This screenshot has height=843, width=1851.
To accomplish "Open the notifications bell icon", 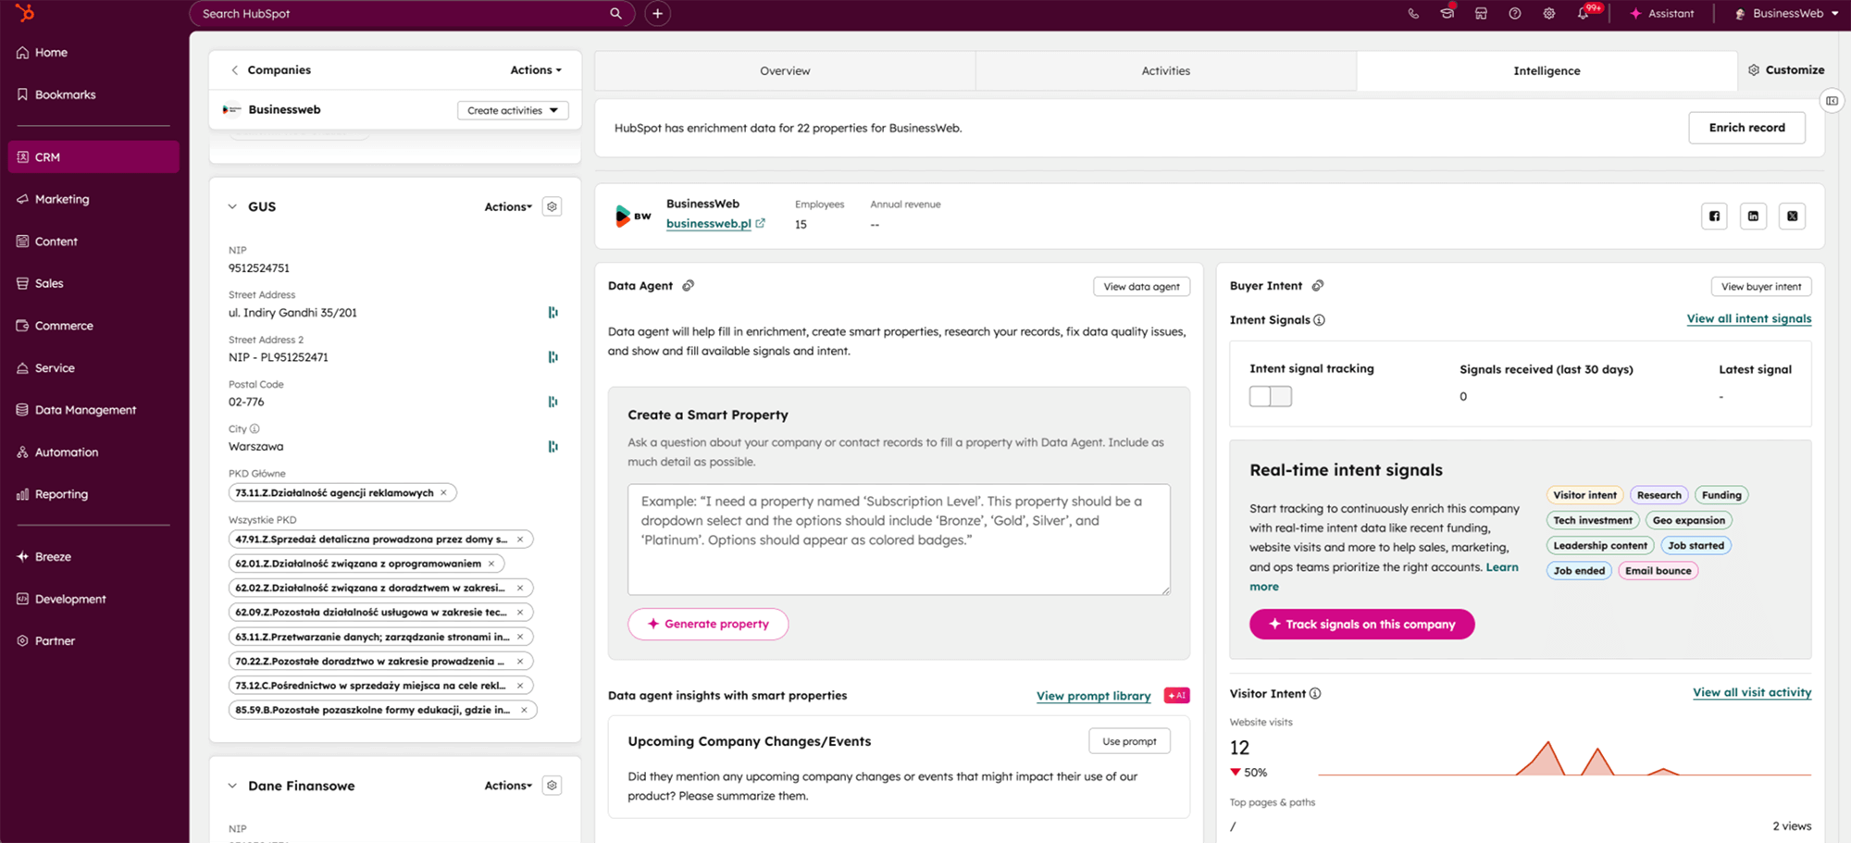I will 1584,14.
